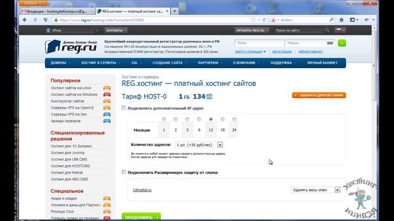Image resolution: width=394 pixels, height=221 pixels.
Task: Click the lock icon in address bar
Action: tap(56, 20)
